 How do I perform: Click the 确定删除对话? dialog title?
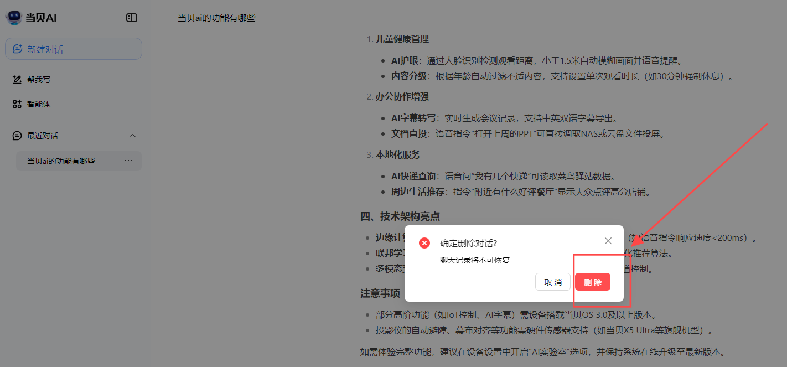468,243
